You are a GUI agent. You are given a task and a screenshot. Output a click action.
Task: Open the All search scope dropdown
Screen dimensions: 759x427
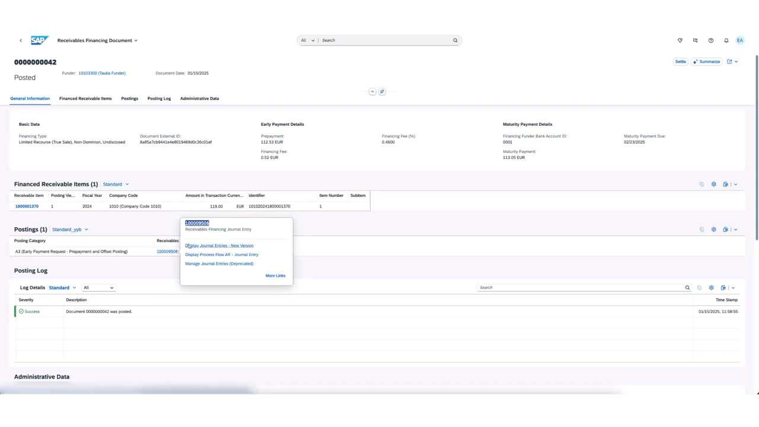[307, 40]
